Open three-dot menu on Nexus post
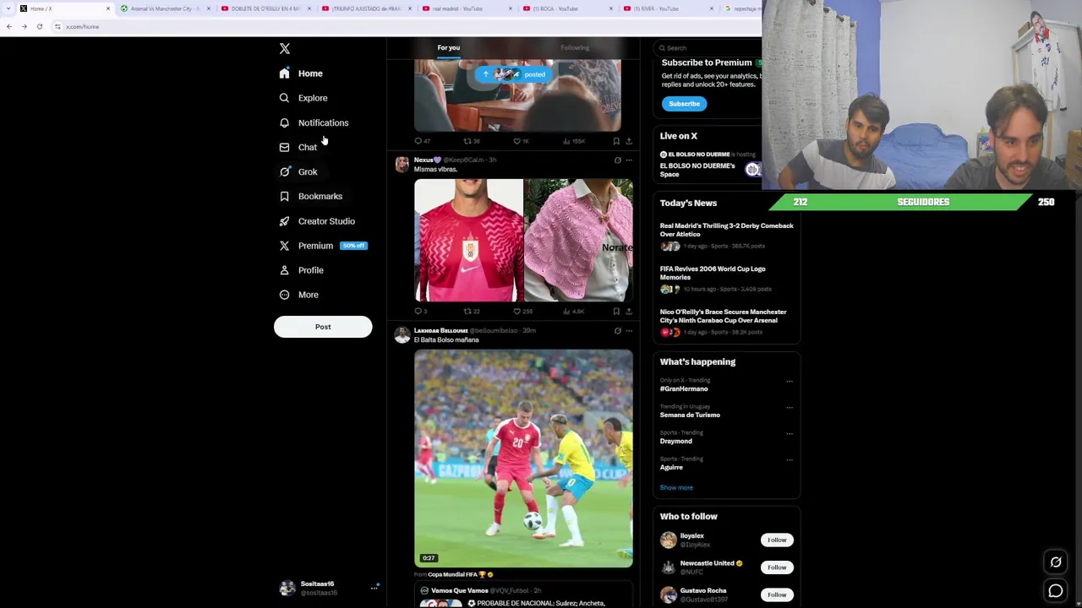The image size is (1082, 608). coord(629,160)
